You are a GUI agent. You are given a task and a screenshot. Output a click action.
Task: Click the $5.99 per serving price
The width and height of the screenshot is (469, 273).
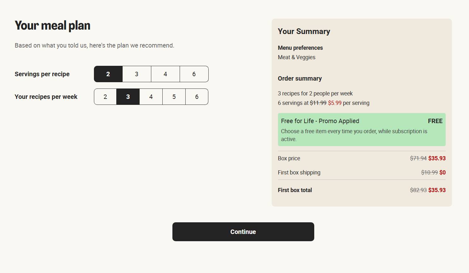(x=335, y=103)
